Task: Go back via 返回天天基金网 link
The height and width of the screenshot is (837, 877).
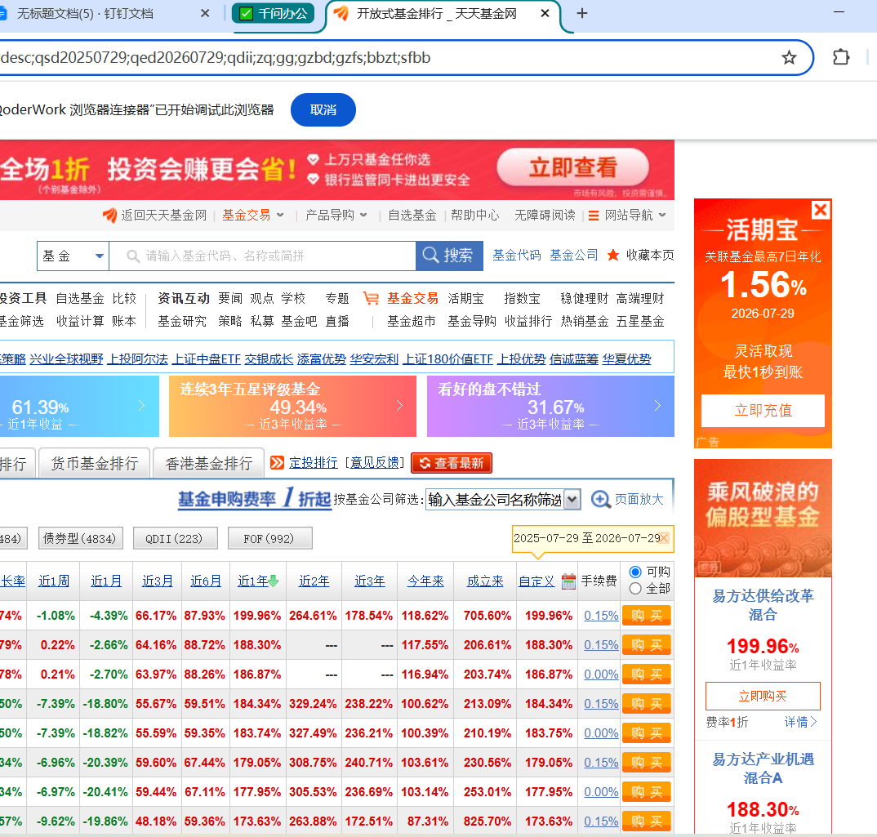Action: tap(155, 215)
